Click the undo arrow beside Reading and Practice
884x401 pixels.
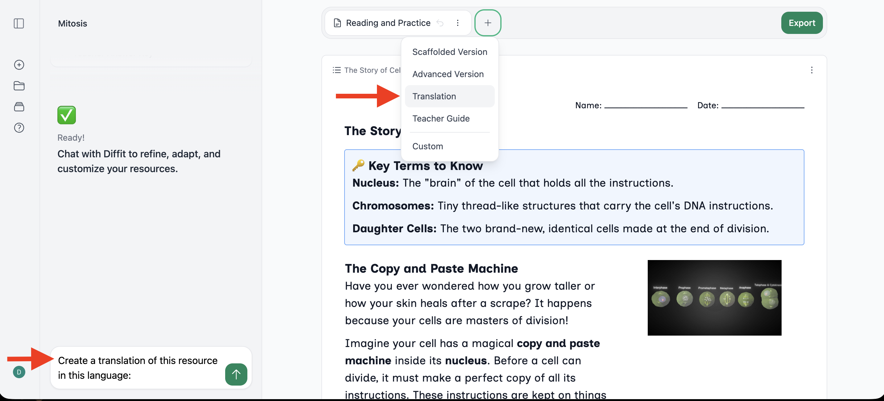(x=440, y=23)
